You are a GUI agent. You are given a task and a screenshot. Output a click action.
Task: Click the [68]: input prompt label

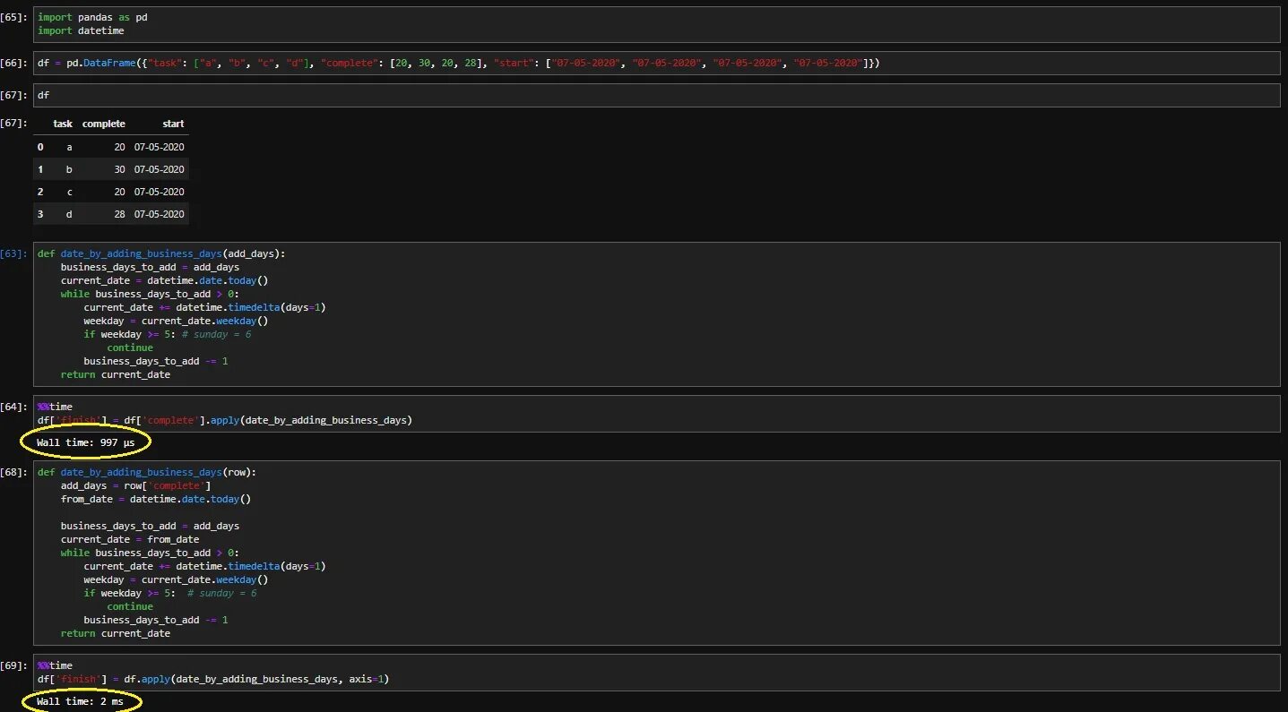tap(14, 472)
